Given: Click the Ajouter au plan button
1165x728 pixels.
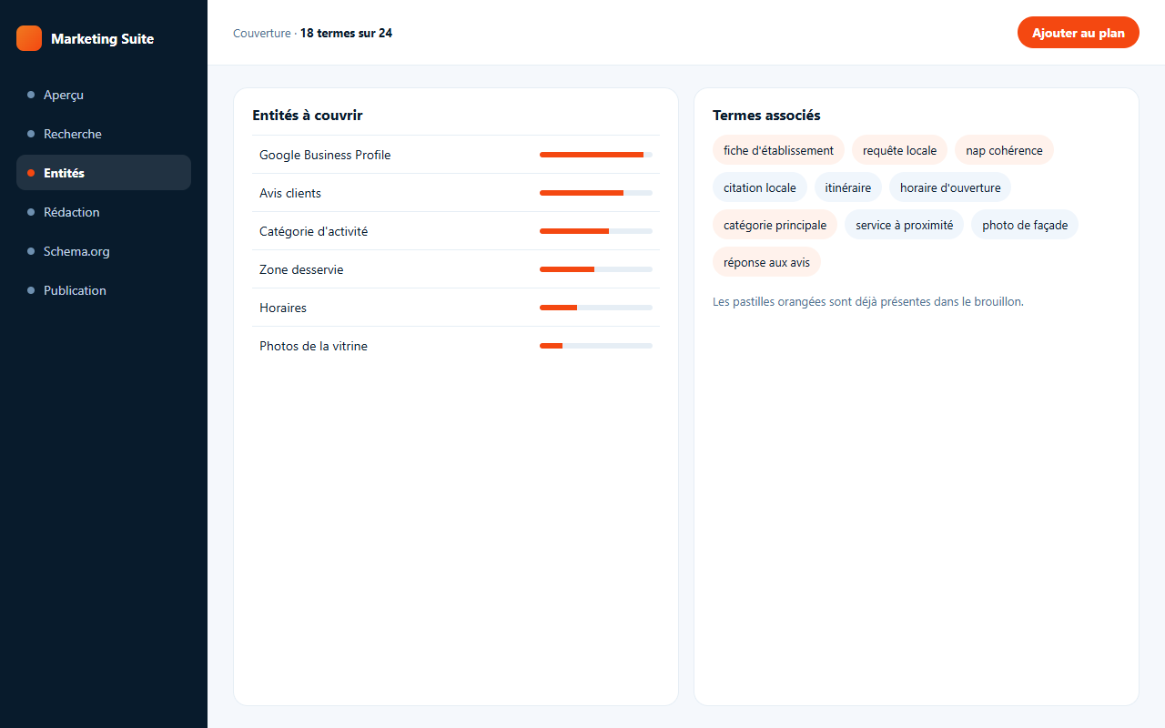Looking at the screenshot, I should (1078, 33).
